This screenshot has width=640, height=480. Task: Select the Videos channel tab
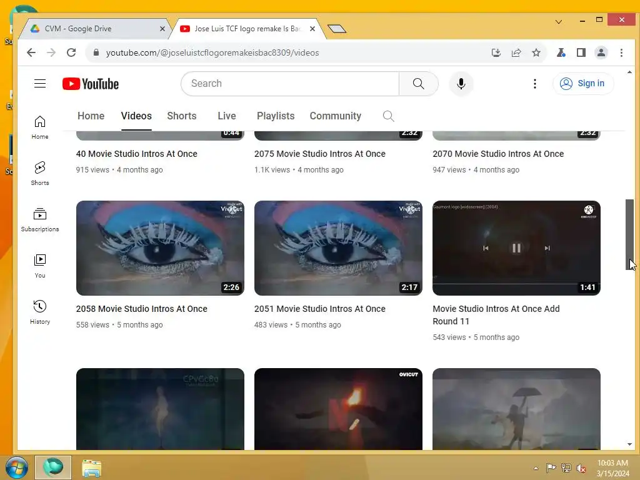pos(136,116)
